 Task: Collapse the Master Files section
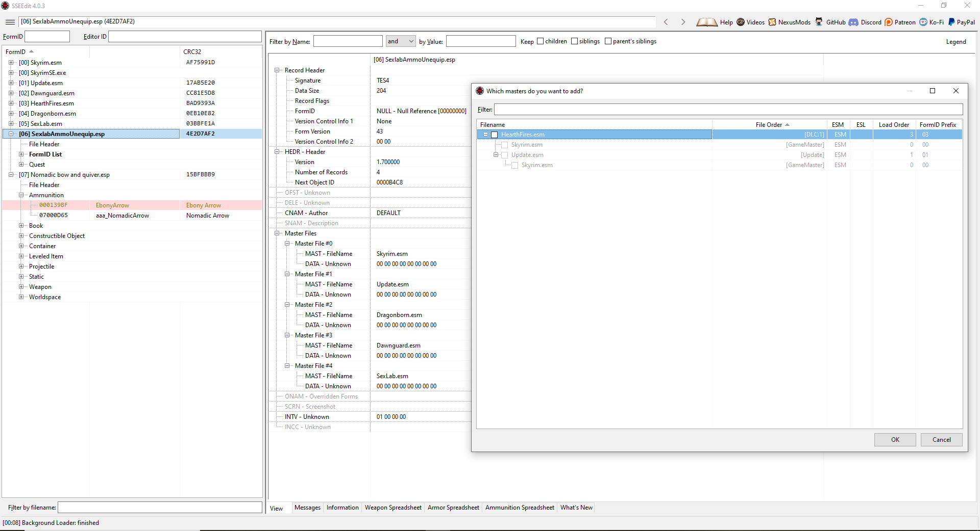tap(277, 233)
